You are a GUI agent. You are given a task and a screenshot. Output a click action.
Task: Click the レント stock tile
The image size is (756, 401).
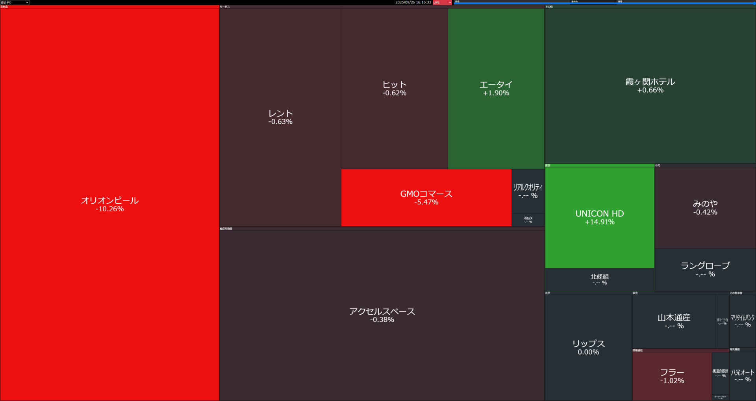(280, 117)
